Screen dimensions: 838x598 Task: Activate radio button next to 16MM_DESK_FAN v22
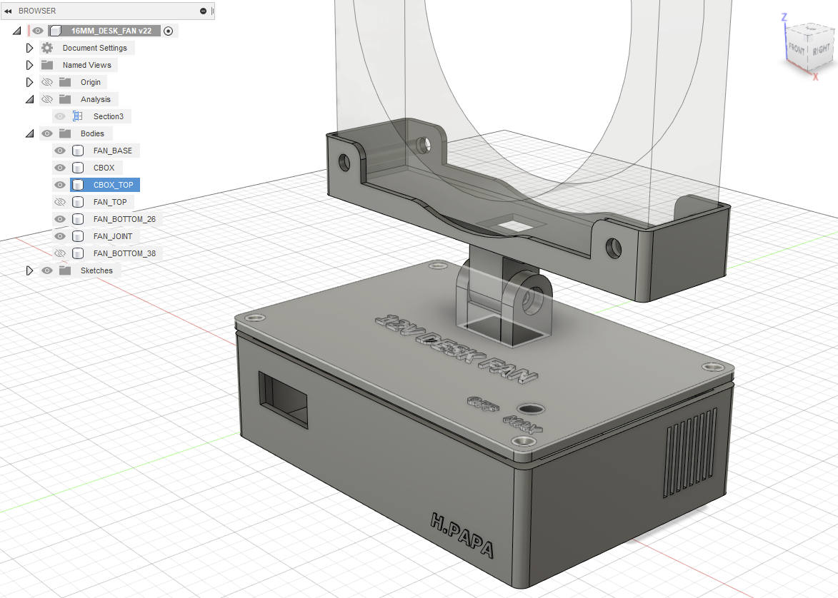tap(169, 31)
